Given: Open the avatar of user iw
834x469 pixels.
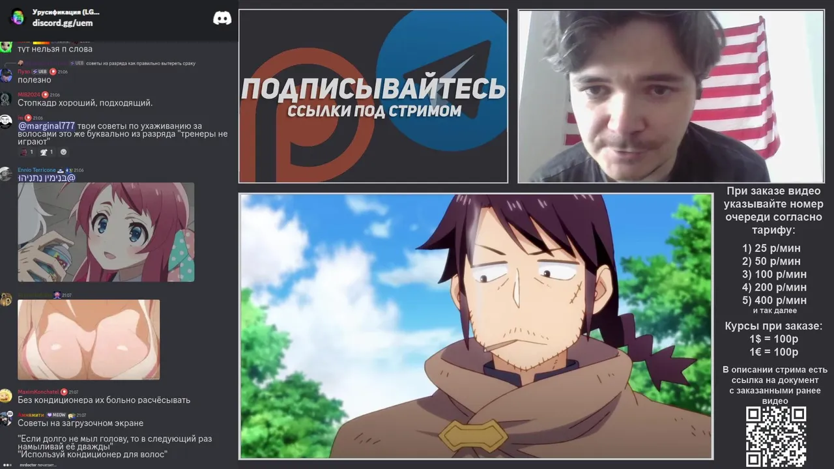Looking at the screenshot, I should coord(6,122).
